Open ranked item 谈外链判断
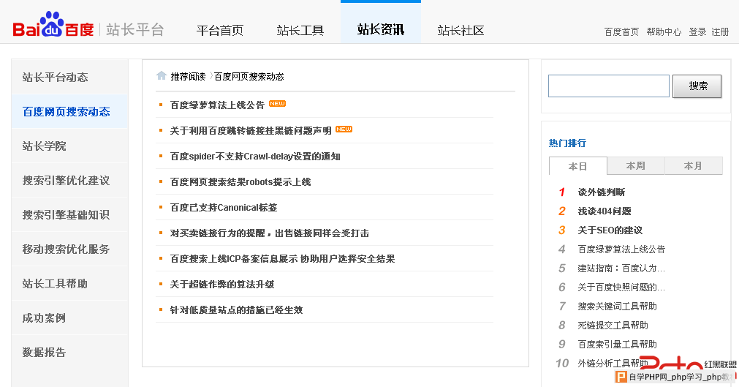This screenshot has height=387, width=739. click(x=602, y=192)
